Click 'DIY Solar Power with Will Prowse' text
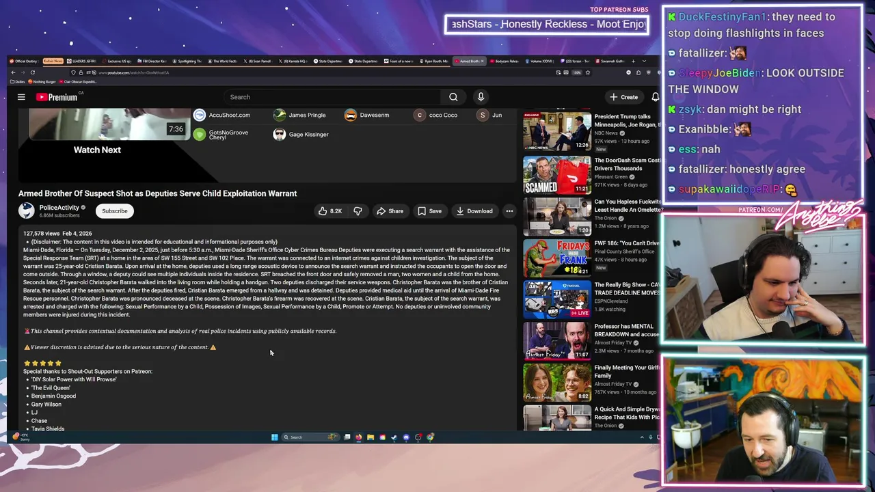Image resolution: width=875 pixels, height=492 pixels. 74,379
